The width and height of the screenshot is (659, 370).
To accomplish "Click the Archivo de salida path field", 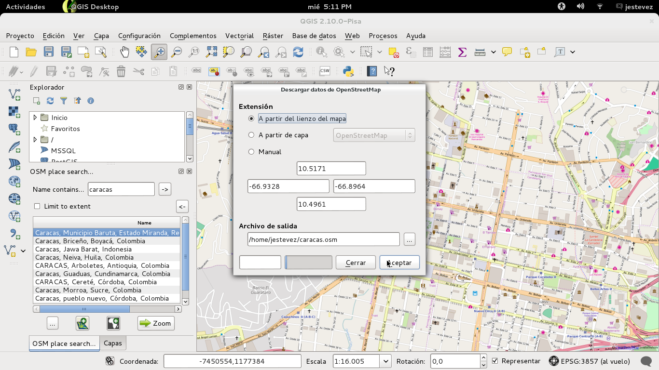I will [323, 239].
